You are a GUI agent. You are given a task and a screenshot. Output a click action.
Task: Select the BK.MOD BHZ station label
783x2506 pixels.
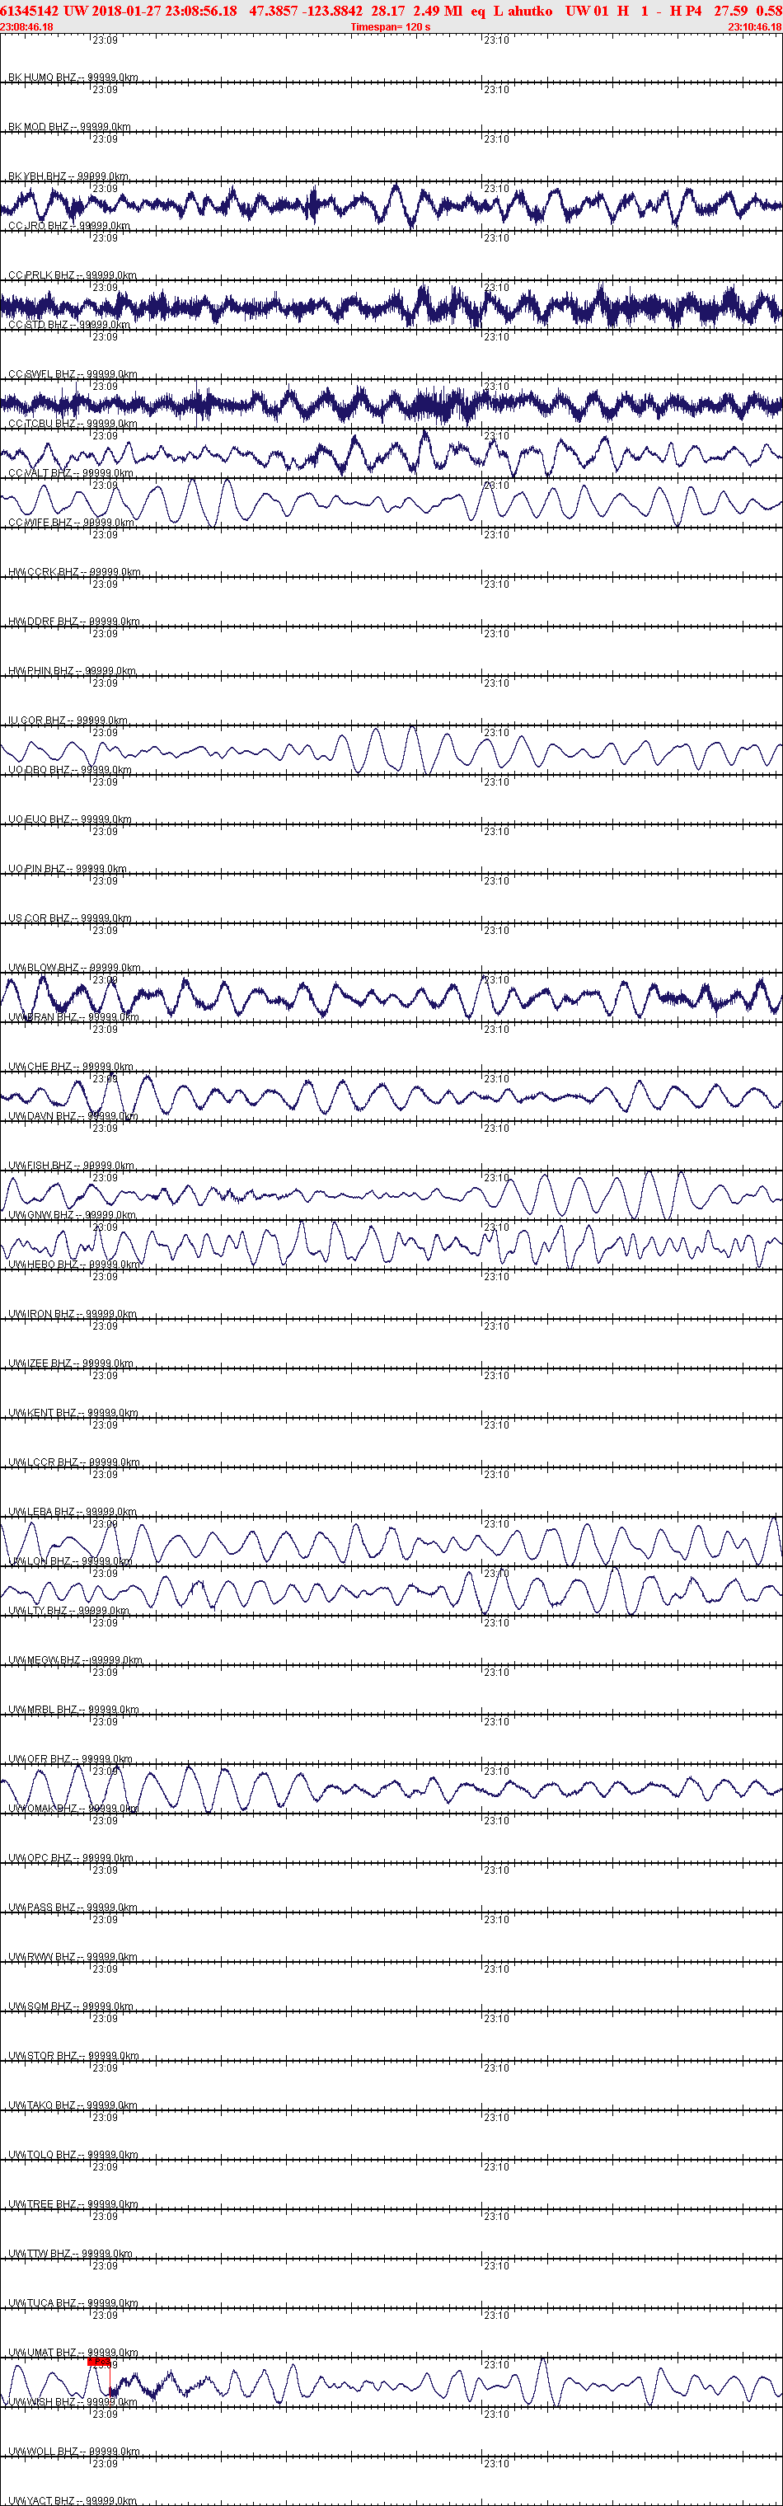coord(69,128)
